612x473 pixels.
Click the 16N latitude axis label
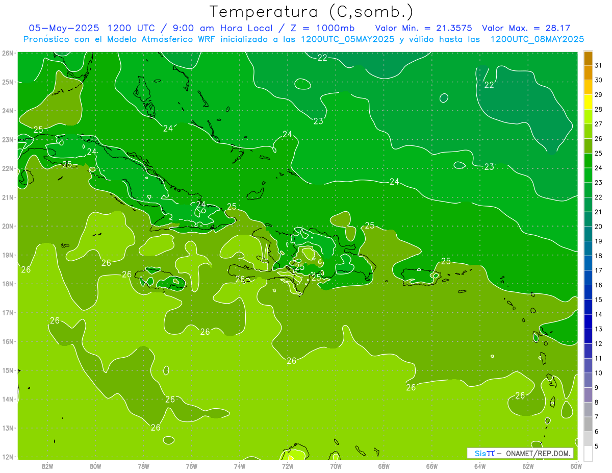(7, 341)
